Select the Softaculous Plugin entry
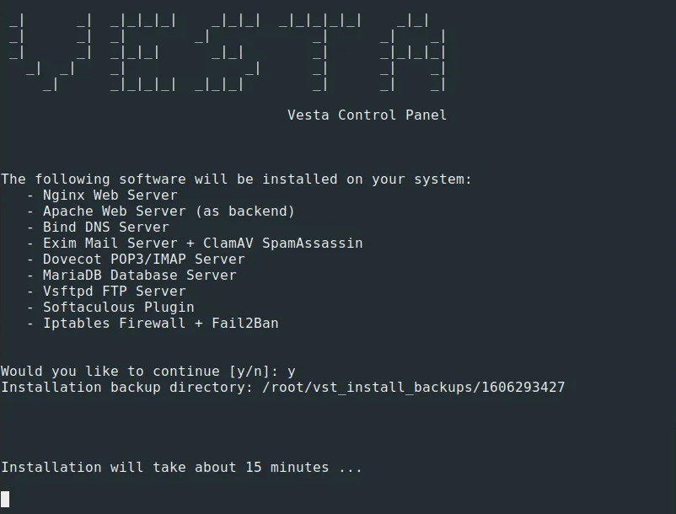The width and height of the screenshot is (676, 514). click(x=118, y=307)
